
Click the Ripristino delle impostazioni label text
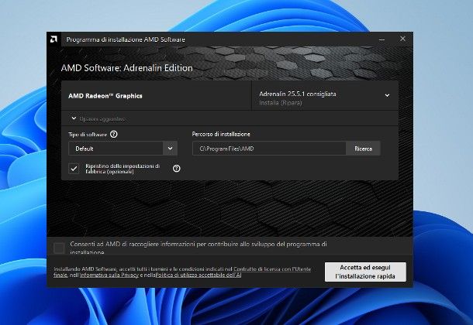tap(123, 168)
